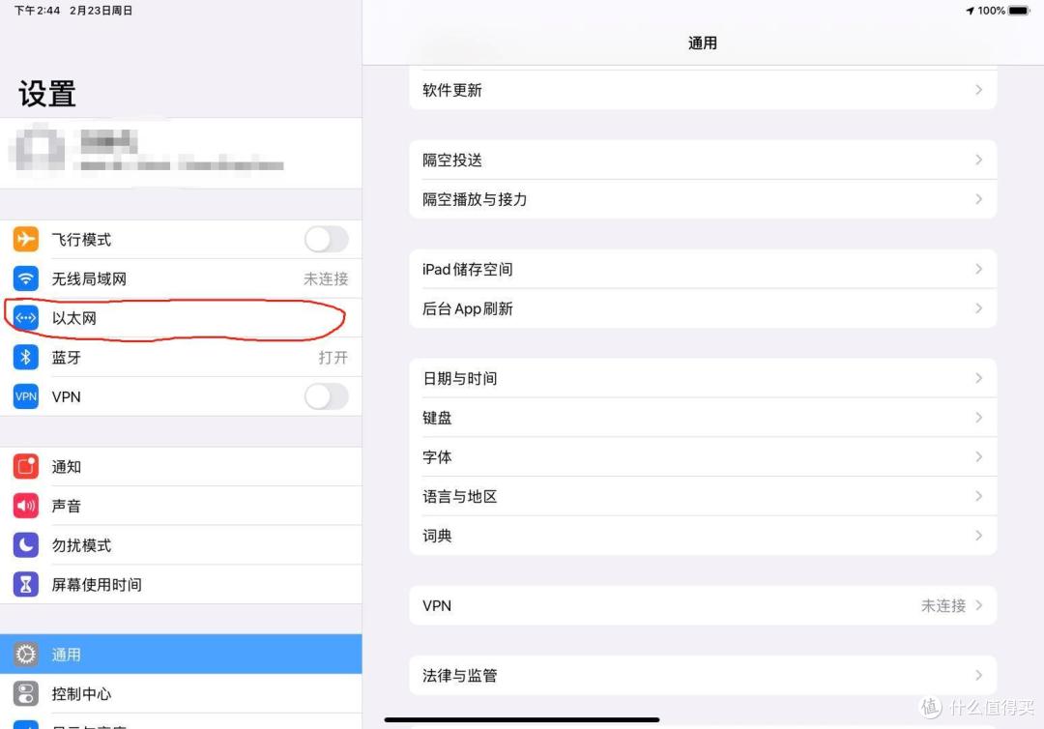Open chevron on 日期与时间 row
The width and height of the screenshot is (1044, 729).
tap(978, 378)
